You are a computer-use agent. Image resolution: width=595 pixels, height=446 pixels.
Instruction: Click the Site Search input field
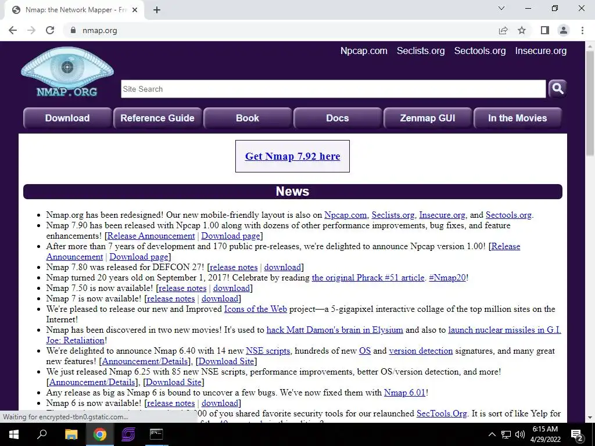333,89
